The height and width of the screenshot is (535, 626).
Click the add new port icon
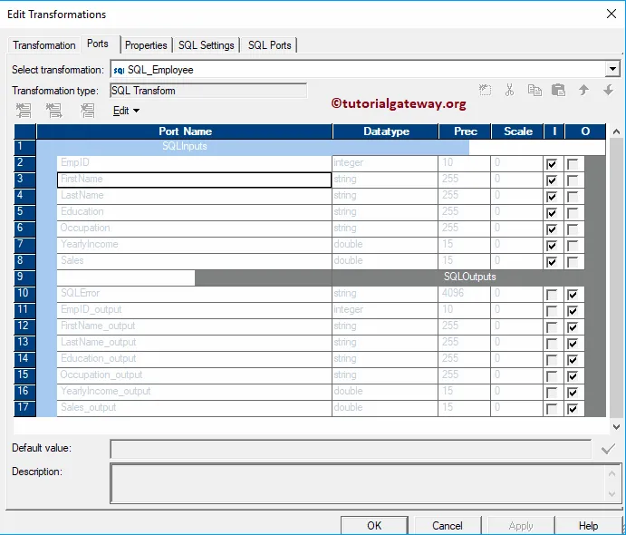tap(485, 91)
